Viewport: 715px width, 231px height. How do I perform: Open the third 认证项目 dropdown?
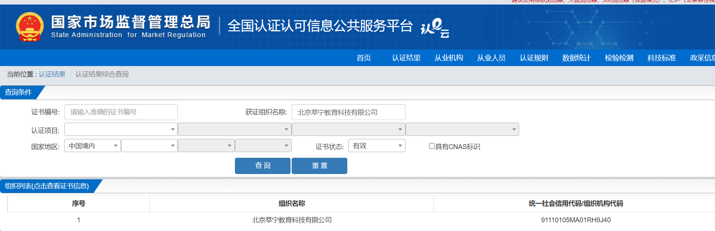pyautogui.click(x=348, y=129)
